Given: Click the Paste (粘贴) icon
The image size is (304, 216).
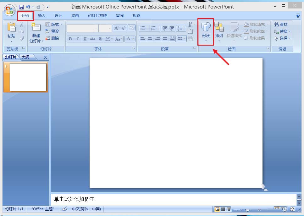Looking at the screenshot, I should 11,30.
